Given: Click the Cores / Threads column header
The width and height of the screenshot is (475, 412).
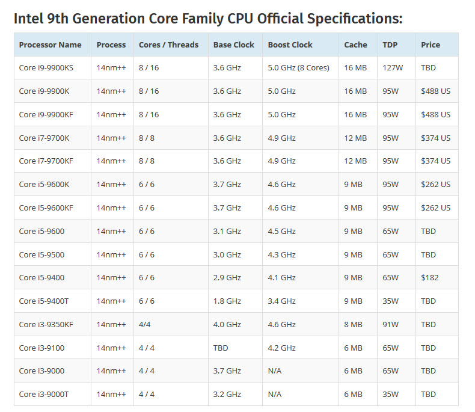Looking at the screenshot, I should point(168,45).
